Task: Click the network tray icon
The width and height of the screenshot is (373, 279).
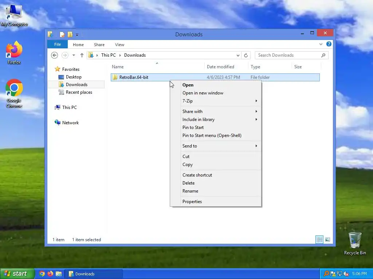Action: [339, 274]
